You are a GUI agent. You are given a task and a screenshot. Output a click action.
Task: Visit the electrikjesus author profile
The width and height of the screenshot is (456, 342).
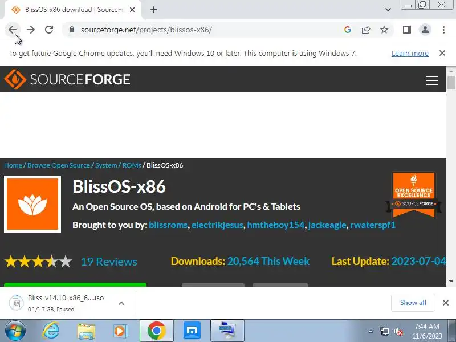[217, 225]
